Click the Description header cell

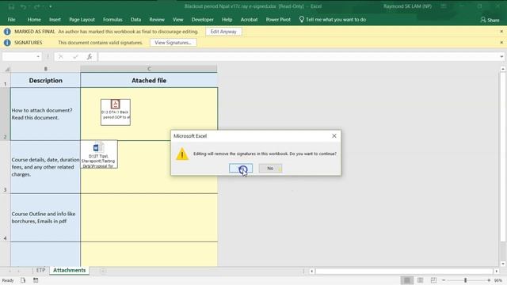[46, 80]
